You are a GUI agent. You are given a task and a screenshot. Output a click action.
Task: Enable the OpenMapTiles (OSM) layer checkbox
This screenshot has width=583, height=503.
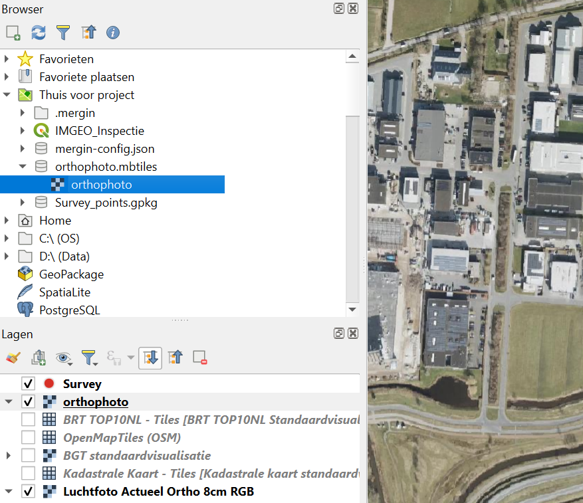[x=28, y=438]
